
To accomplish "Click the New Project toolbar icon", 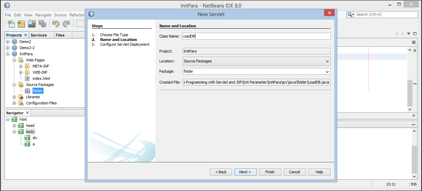I will point(21,24).
